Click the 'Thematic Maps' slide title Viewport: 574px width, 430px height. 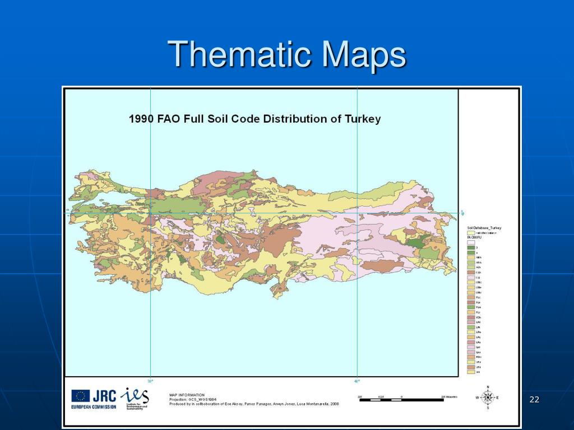coord(287,54)
